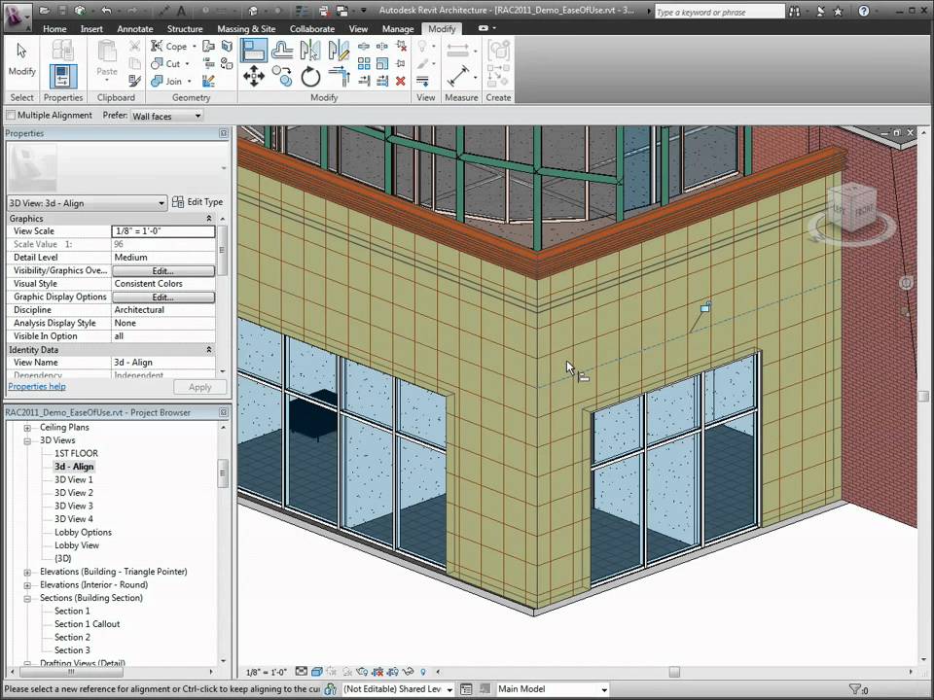Click the Apply button in Properties

point(200,388)
